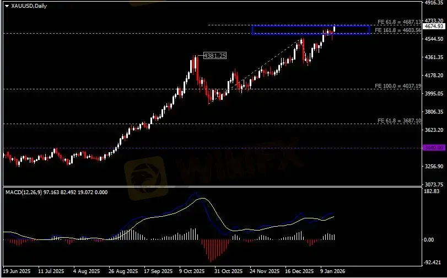Click the 11 Jul 2025 date label
447x278 pixels.
[51, 271]
